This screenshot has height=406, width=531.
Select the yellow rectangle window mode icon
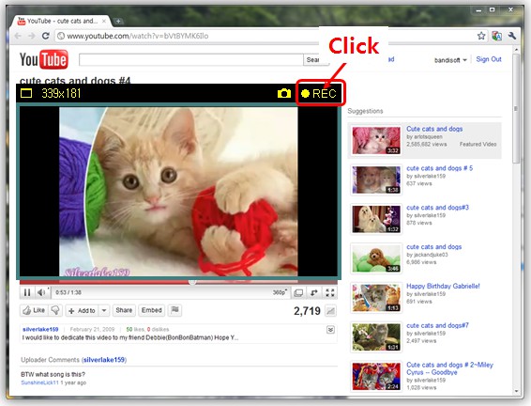26,93
